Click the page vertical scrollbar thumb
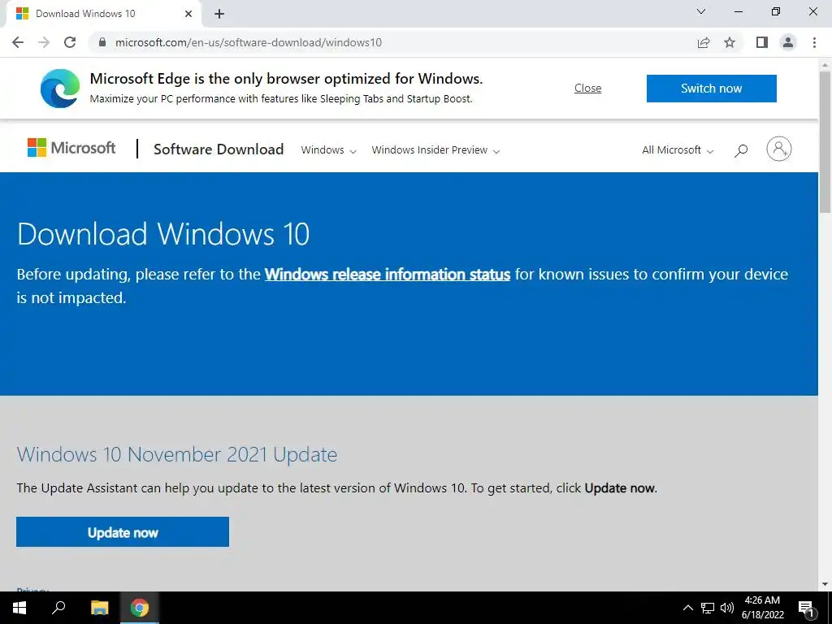Screen dimensions: 832x624 [x=825, y=141]
